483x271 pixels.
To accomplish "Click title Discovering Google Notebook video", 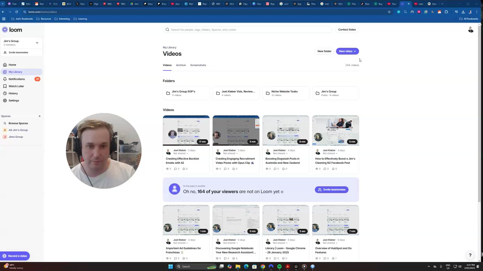I will (x=235, y=250).
